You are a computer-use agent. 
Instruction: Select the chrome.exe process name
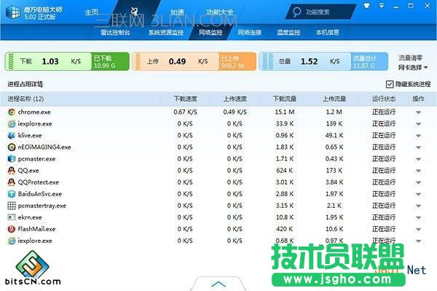34,112
